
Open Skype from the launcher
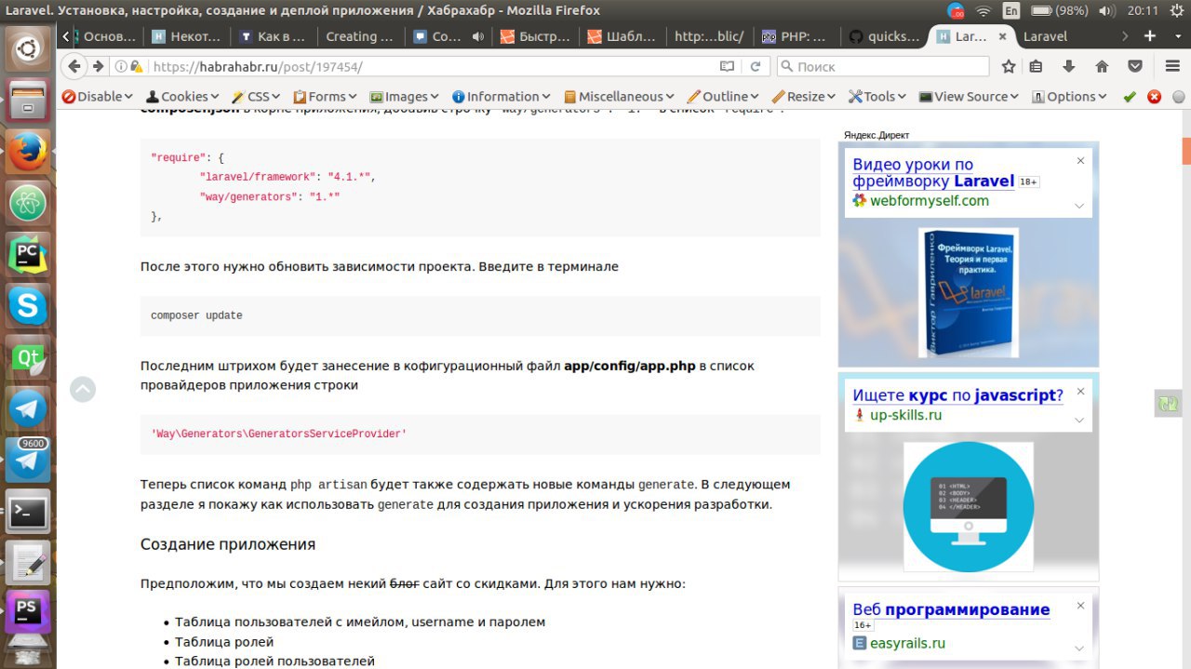28,305
